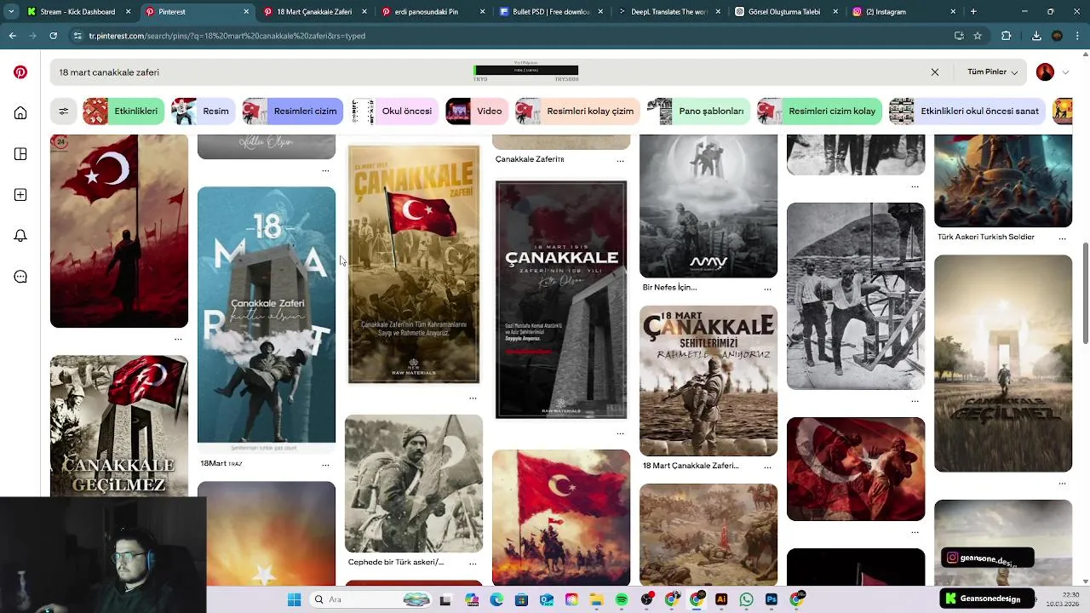Screen dimensions: 1090x613
Task: Open Şehitlerimizi Rahmetle Anıyoruz pin
Action: click(x=708, y=381)
